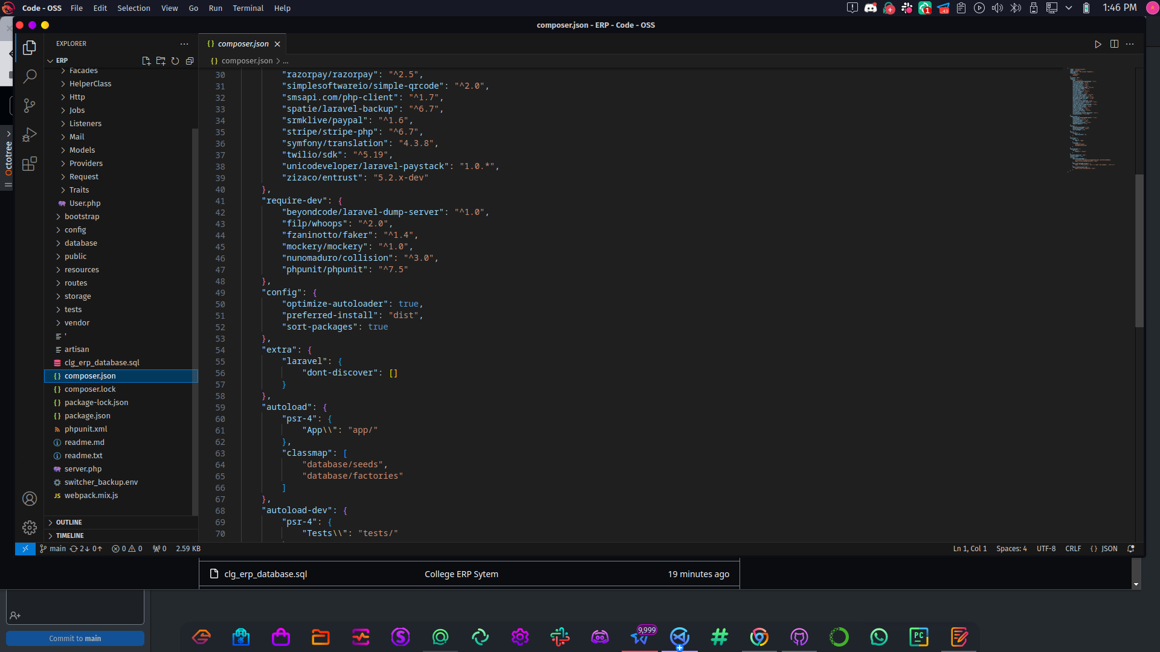Expand the OUTLINE section
The image size is (1160, 652).
point(69,522)
